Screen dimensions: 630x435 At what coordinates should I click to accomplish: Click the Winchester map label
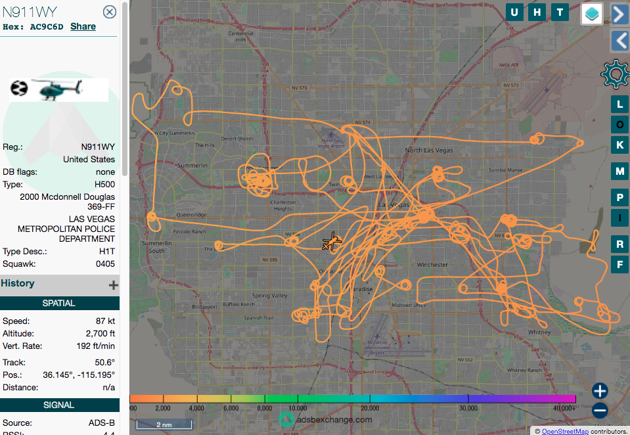[432, 265]
